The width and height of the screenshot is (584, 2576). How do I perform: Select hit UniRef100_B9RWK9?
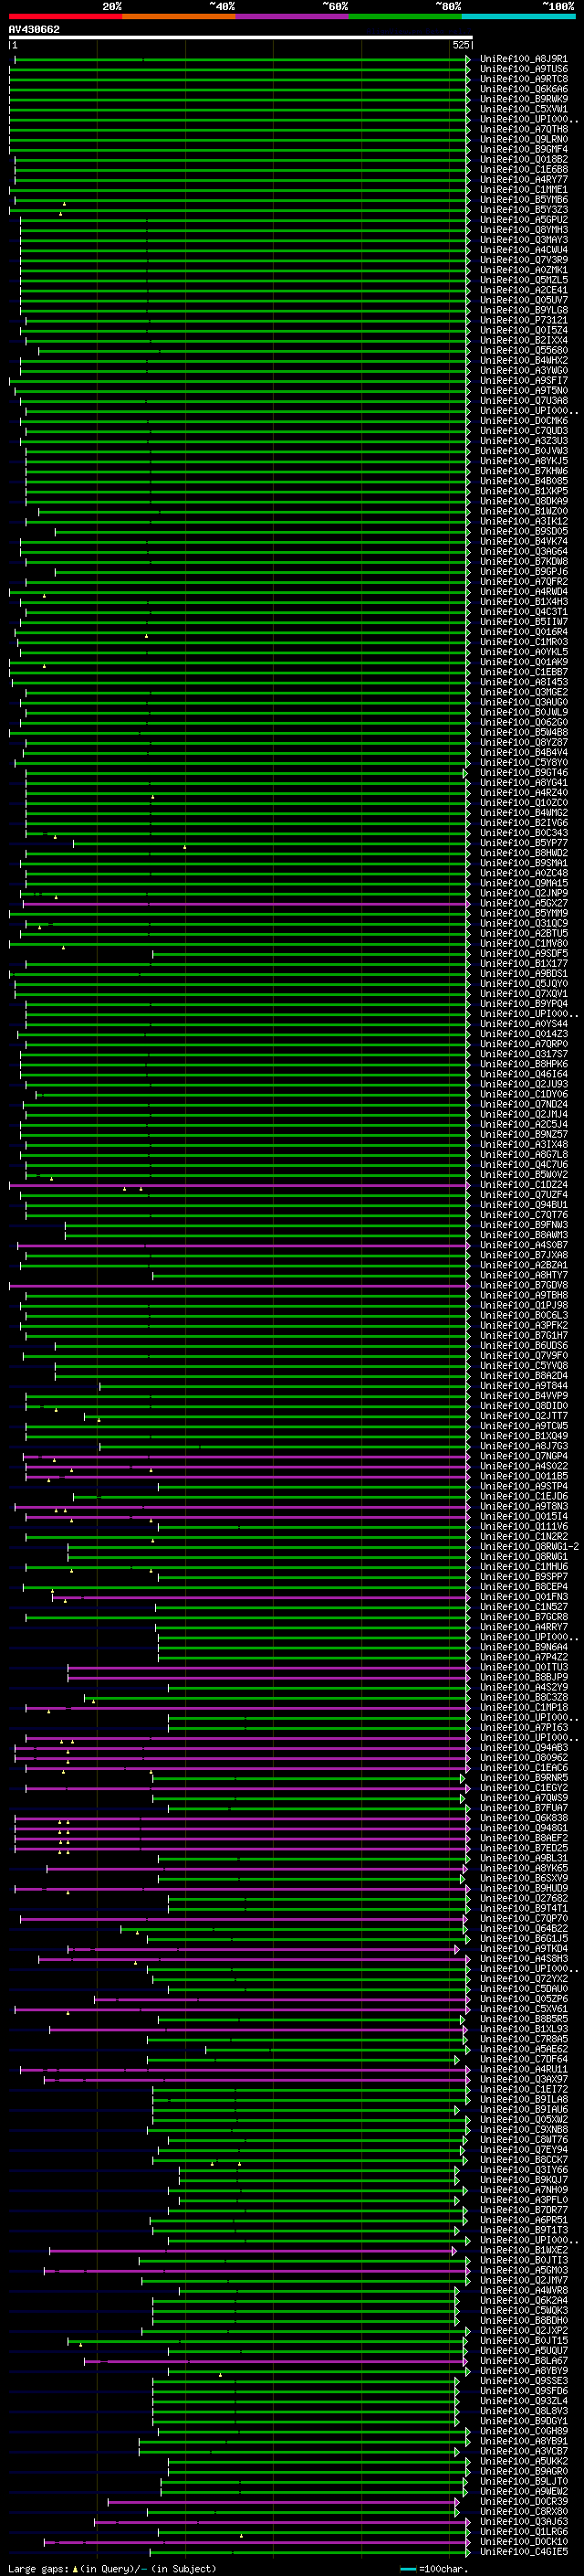tap(523, 99)
